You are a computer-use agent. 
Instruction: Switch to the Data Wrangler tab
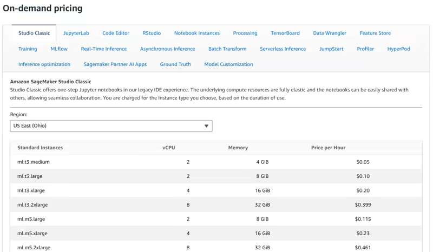tap(330, 33)
